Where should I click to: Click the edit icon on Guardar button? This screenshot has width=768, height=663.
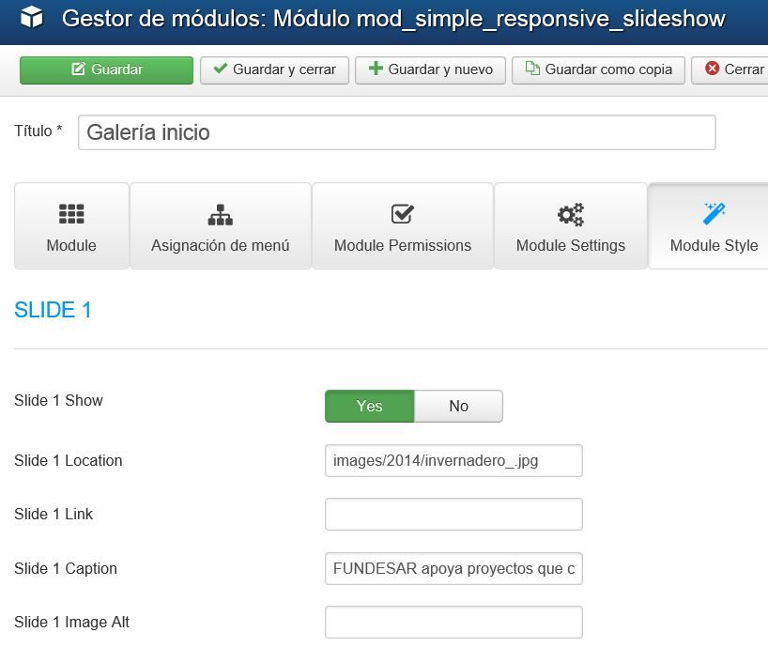(78, 69)
